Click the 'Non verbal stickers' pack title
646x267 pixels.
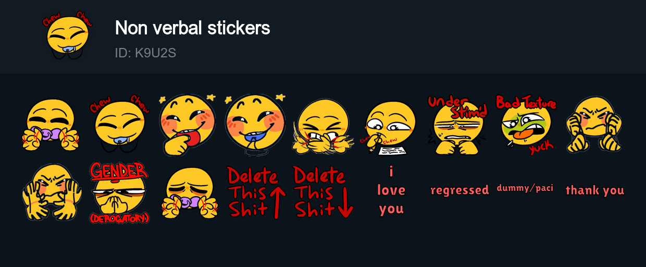click(x=192, y=28)
